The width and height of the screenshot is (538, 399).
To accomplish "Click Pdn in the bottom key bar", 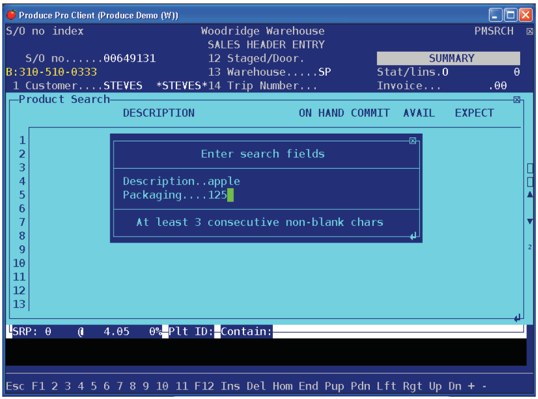I will coord(360,386).
